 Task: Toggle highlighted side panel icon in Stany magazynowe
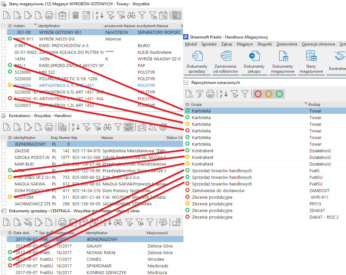(x=176, y=16)
